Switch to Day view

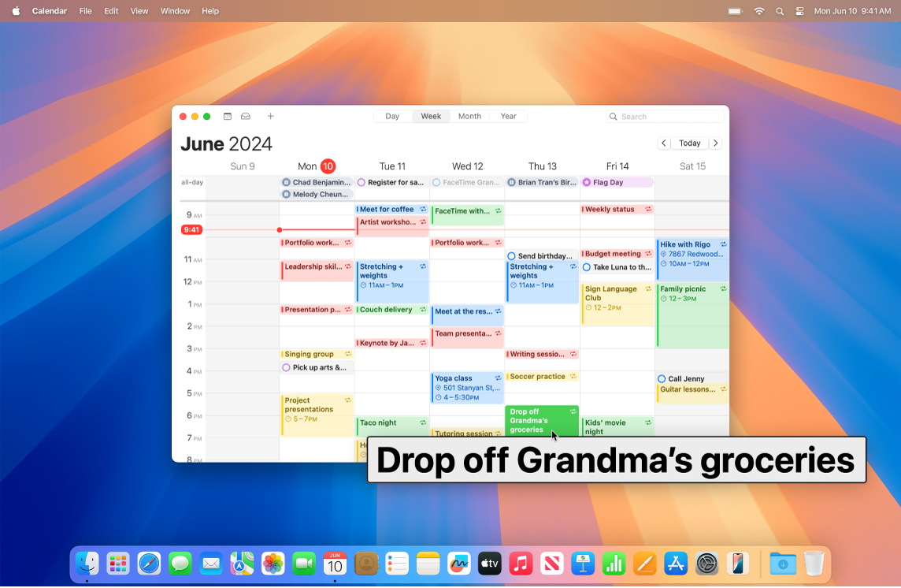click(x=392, y=116)
